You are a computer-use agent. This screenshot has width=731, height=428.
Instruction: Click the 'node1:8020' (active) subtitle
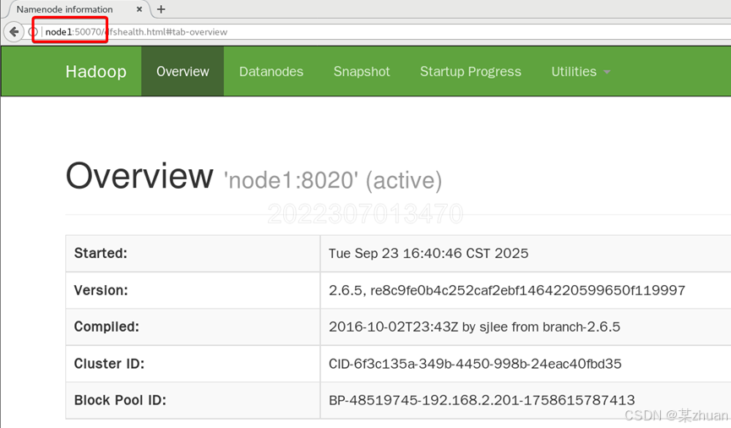point(333,180)
